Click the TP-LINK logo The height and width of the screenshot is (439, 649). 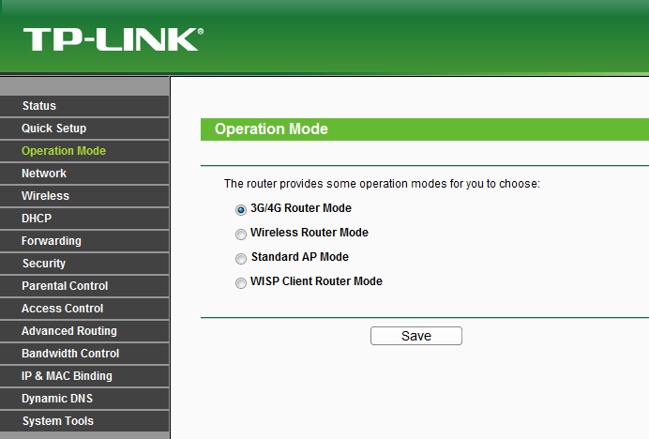pos(113,39)
